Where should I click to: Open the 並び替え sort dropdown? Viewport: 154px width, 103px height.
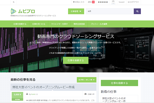click(x=86, y=80)
